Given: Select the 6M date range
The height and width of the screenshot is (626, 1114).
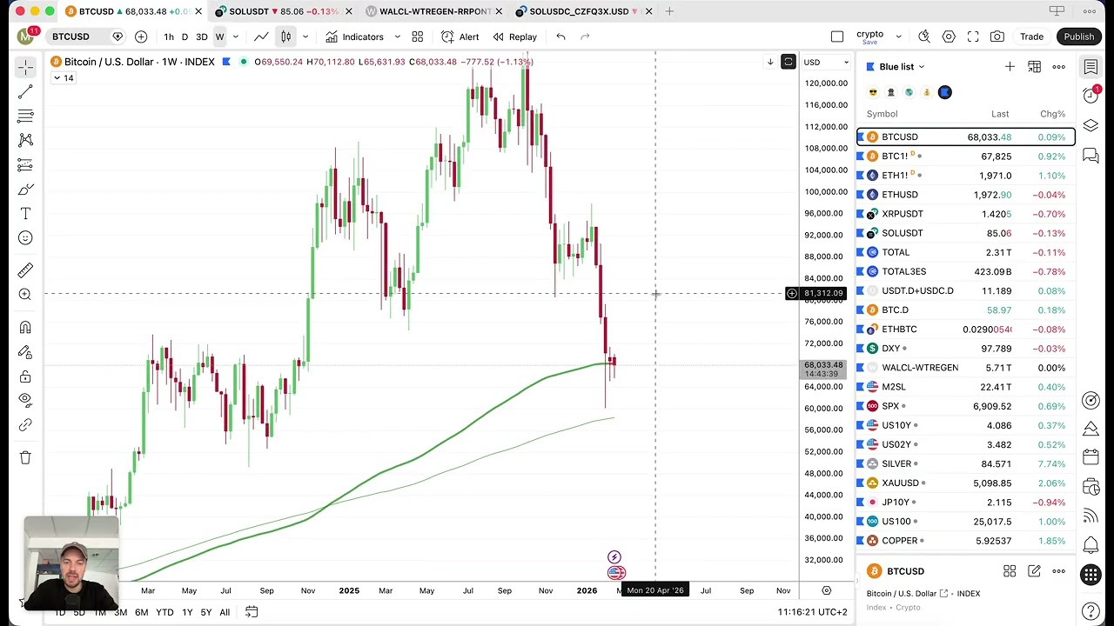Looking at the screenshot, I should 141,612.
